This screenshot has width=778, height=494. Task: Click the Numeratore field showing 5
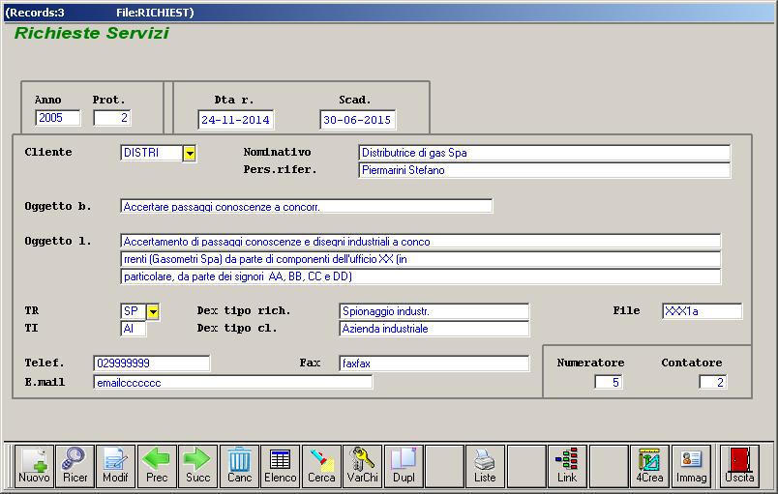coord(609,382)
